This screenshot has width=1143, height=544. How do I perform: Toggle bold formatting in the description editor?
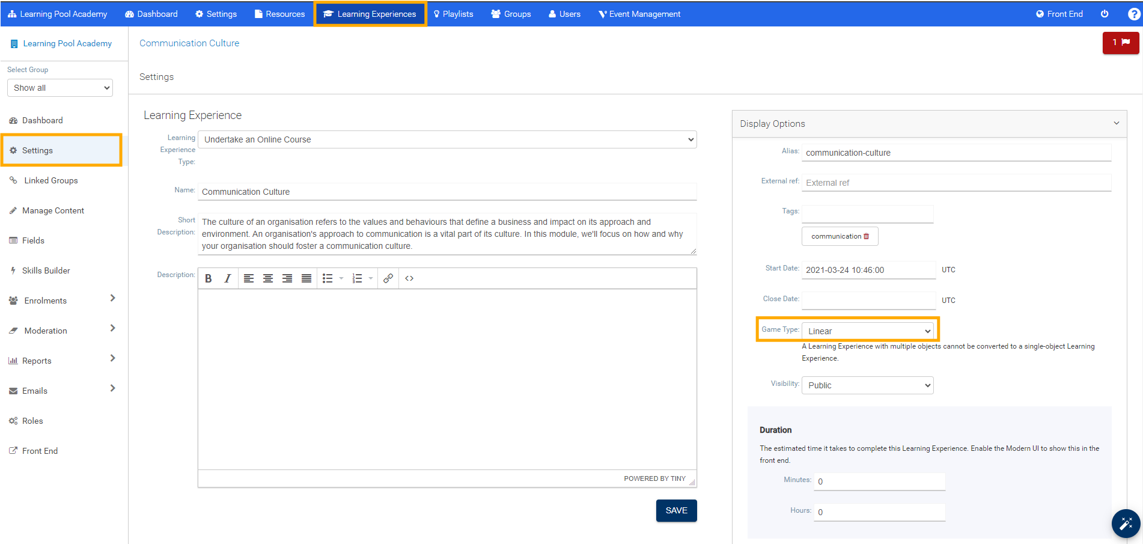(209, 278)
